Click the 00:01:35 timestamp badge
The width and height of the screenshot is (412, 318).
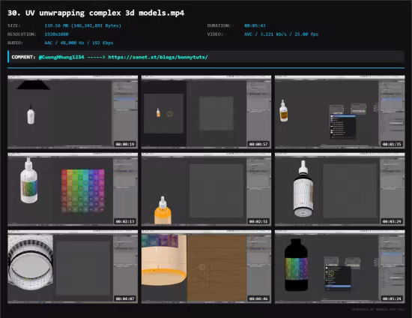pos(392,144)
